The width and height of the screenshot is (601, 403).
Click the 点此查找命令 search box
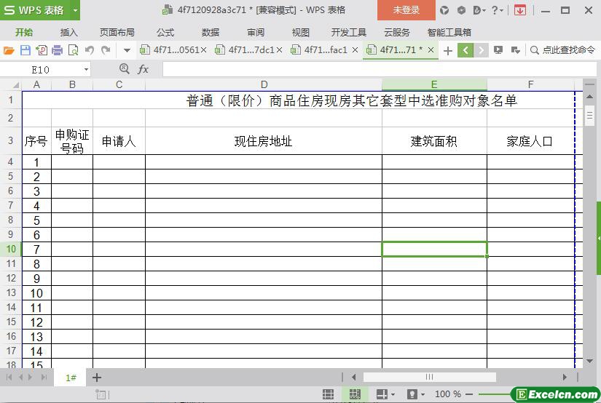563,50
